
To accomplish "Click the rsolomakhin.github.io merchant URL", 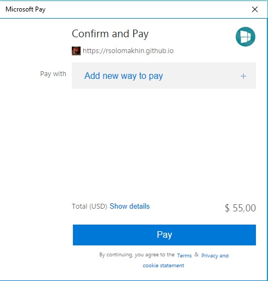I will tap(128, 51).
